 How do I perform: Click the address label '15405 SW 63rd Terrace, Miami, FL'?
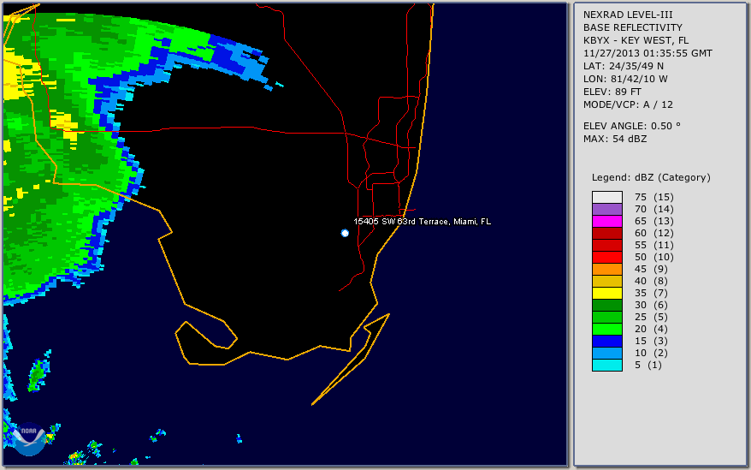(422, 222)
